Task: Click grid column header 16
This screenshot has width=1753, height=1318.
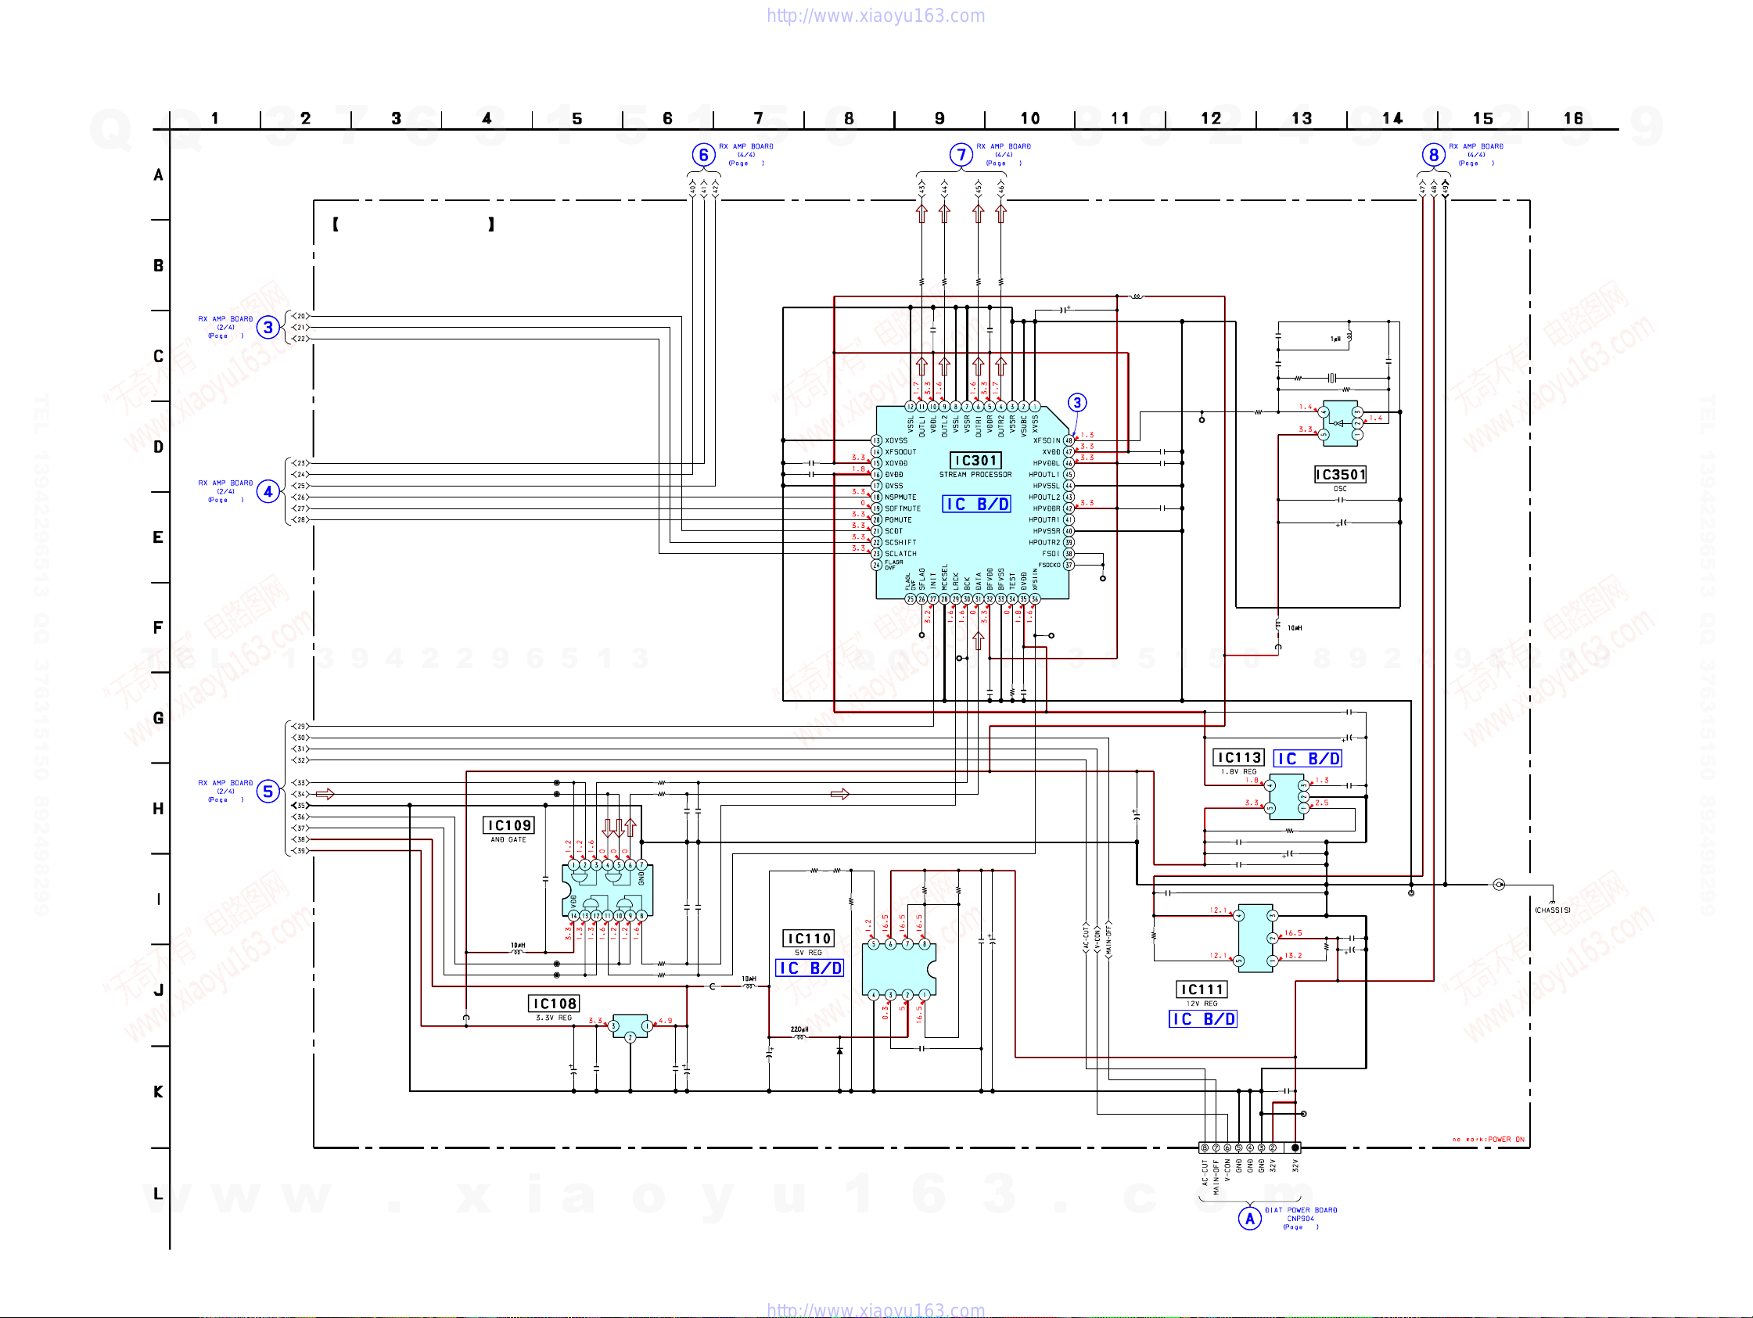Action: [1573, 118]
